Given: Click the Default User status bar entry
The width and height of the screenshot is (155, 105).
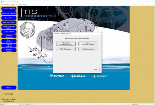Looking at the screenshot, I should pyautogui.click(x=135, y=104).
